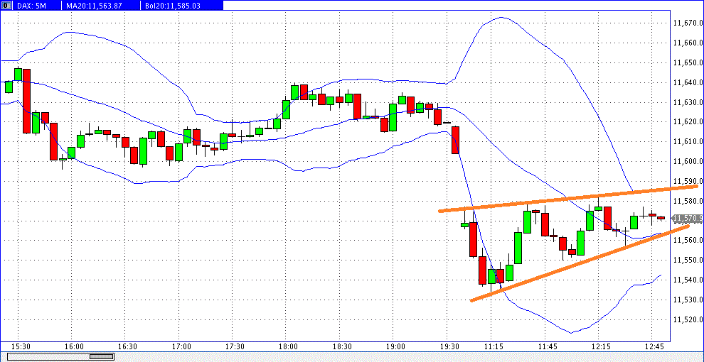Click the 17:30 time axis label
The image size is (704, 362).
click(235, 347)
